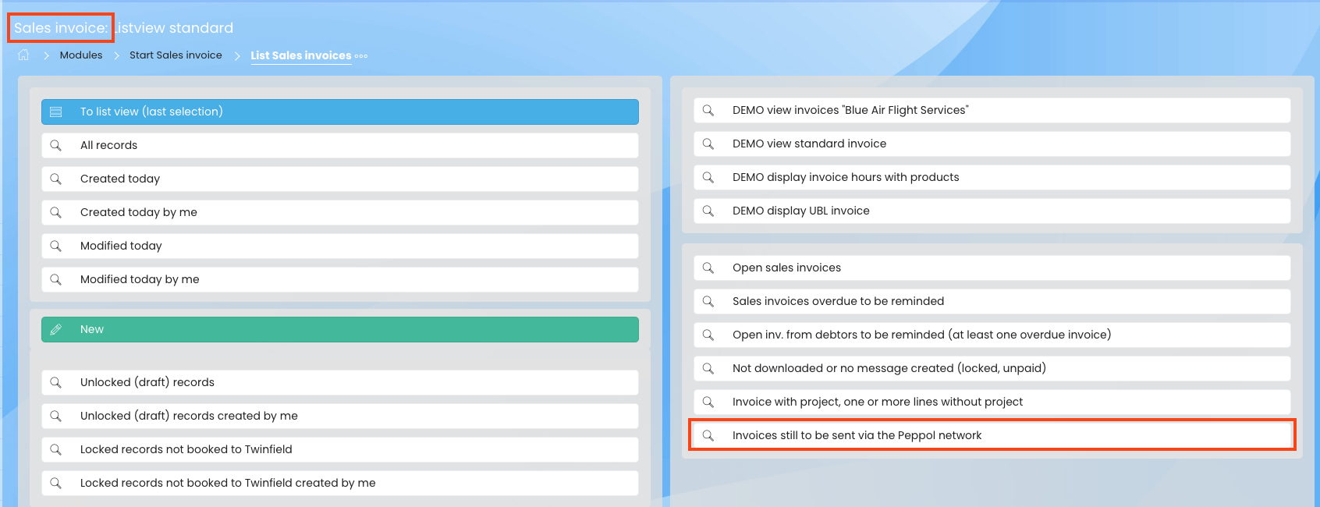This screenshot has height=507, width=1320.
Task: Open DEMO display invoice hours with products
Action: [992, 177]
